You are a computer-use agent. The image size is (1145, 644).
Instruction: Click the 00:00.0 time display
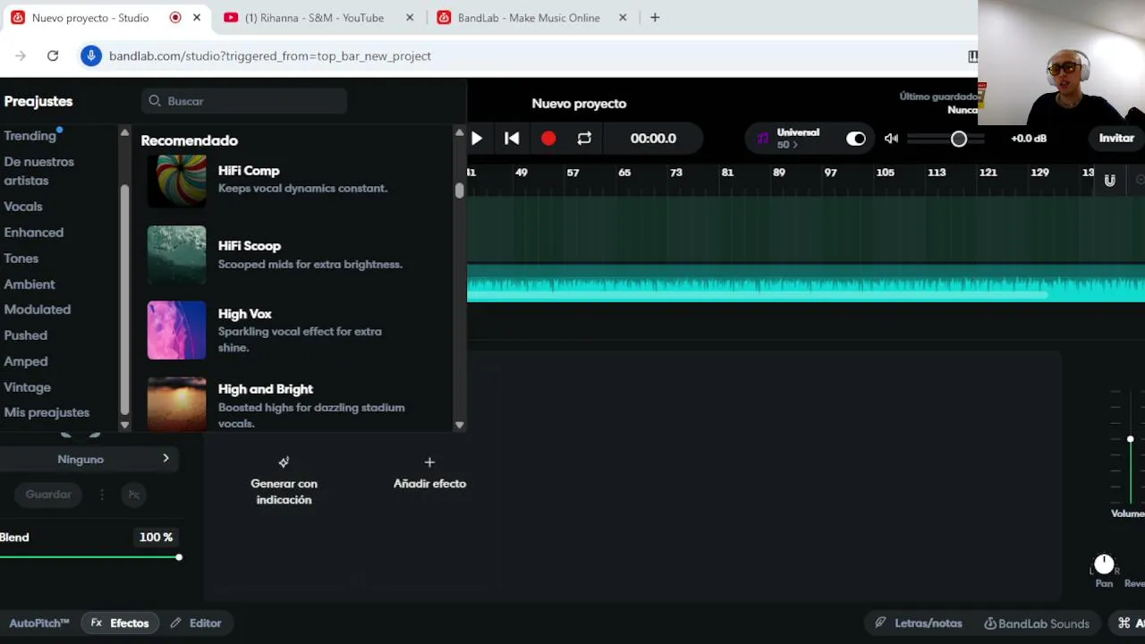coord(653,139)
